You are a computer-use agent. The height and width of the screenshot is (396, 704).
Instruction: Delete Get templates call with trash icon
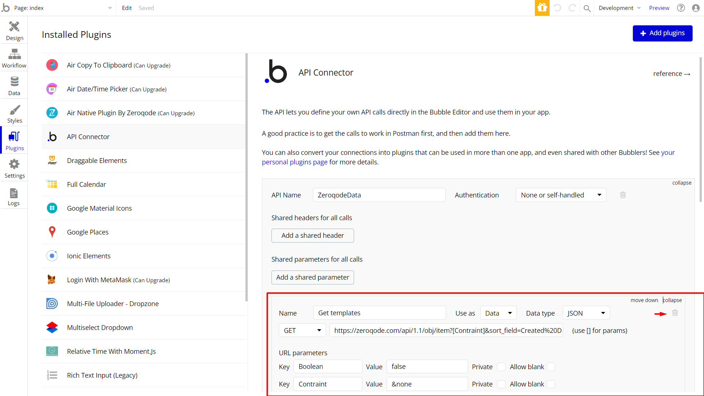pyautogui.click(x=675, y=313)
